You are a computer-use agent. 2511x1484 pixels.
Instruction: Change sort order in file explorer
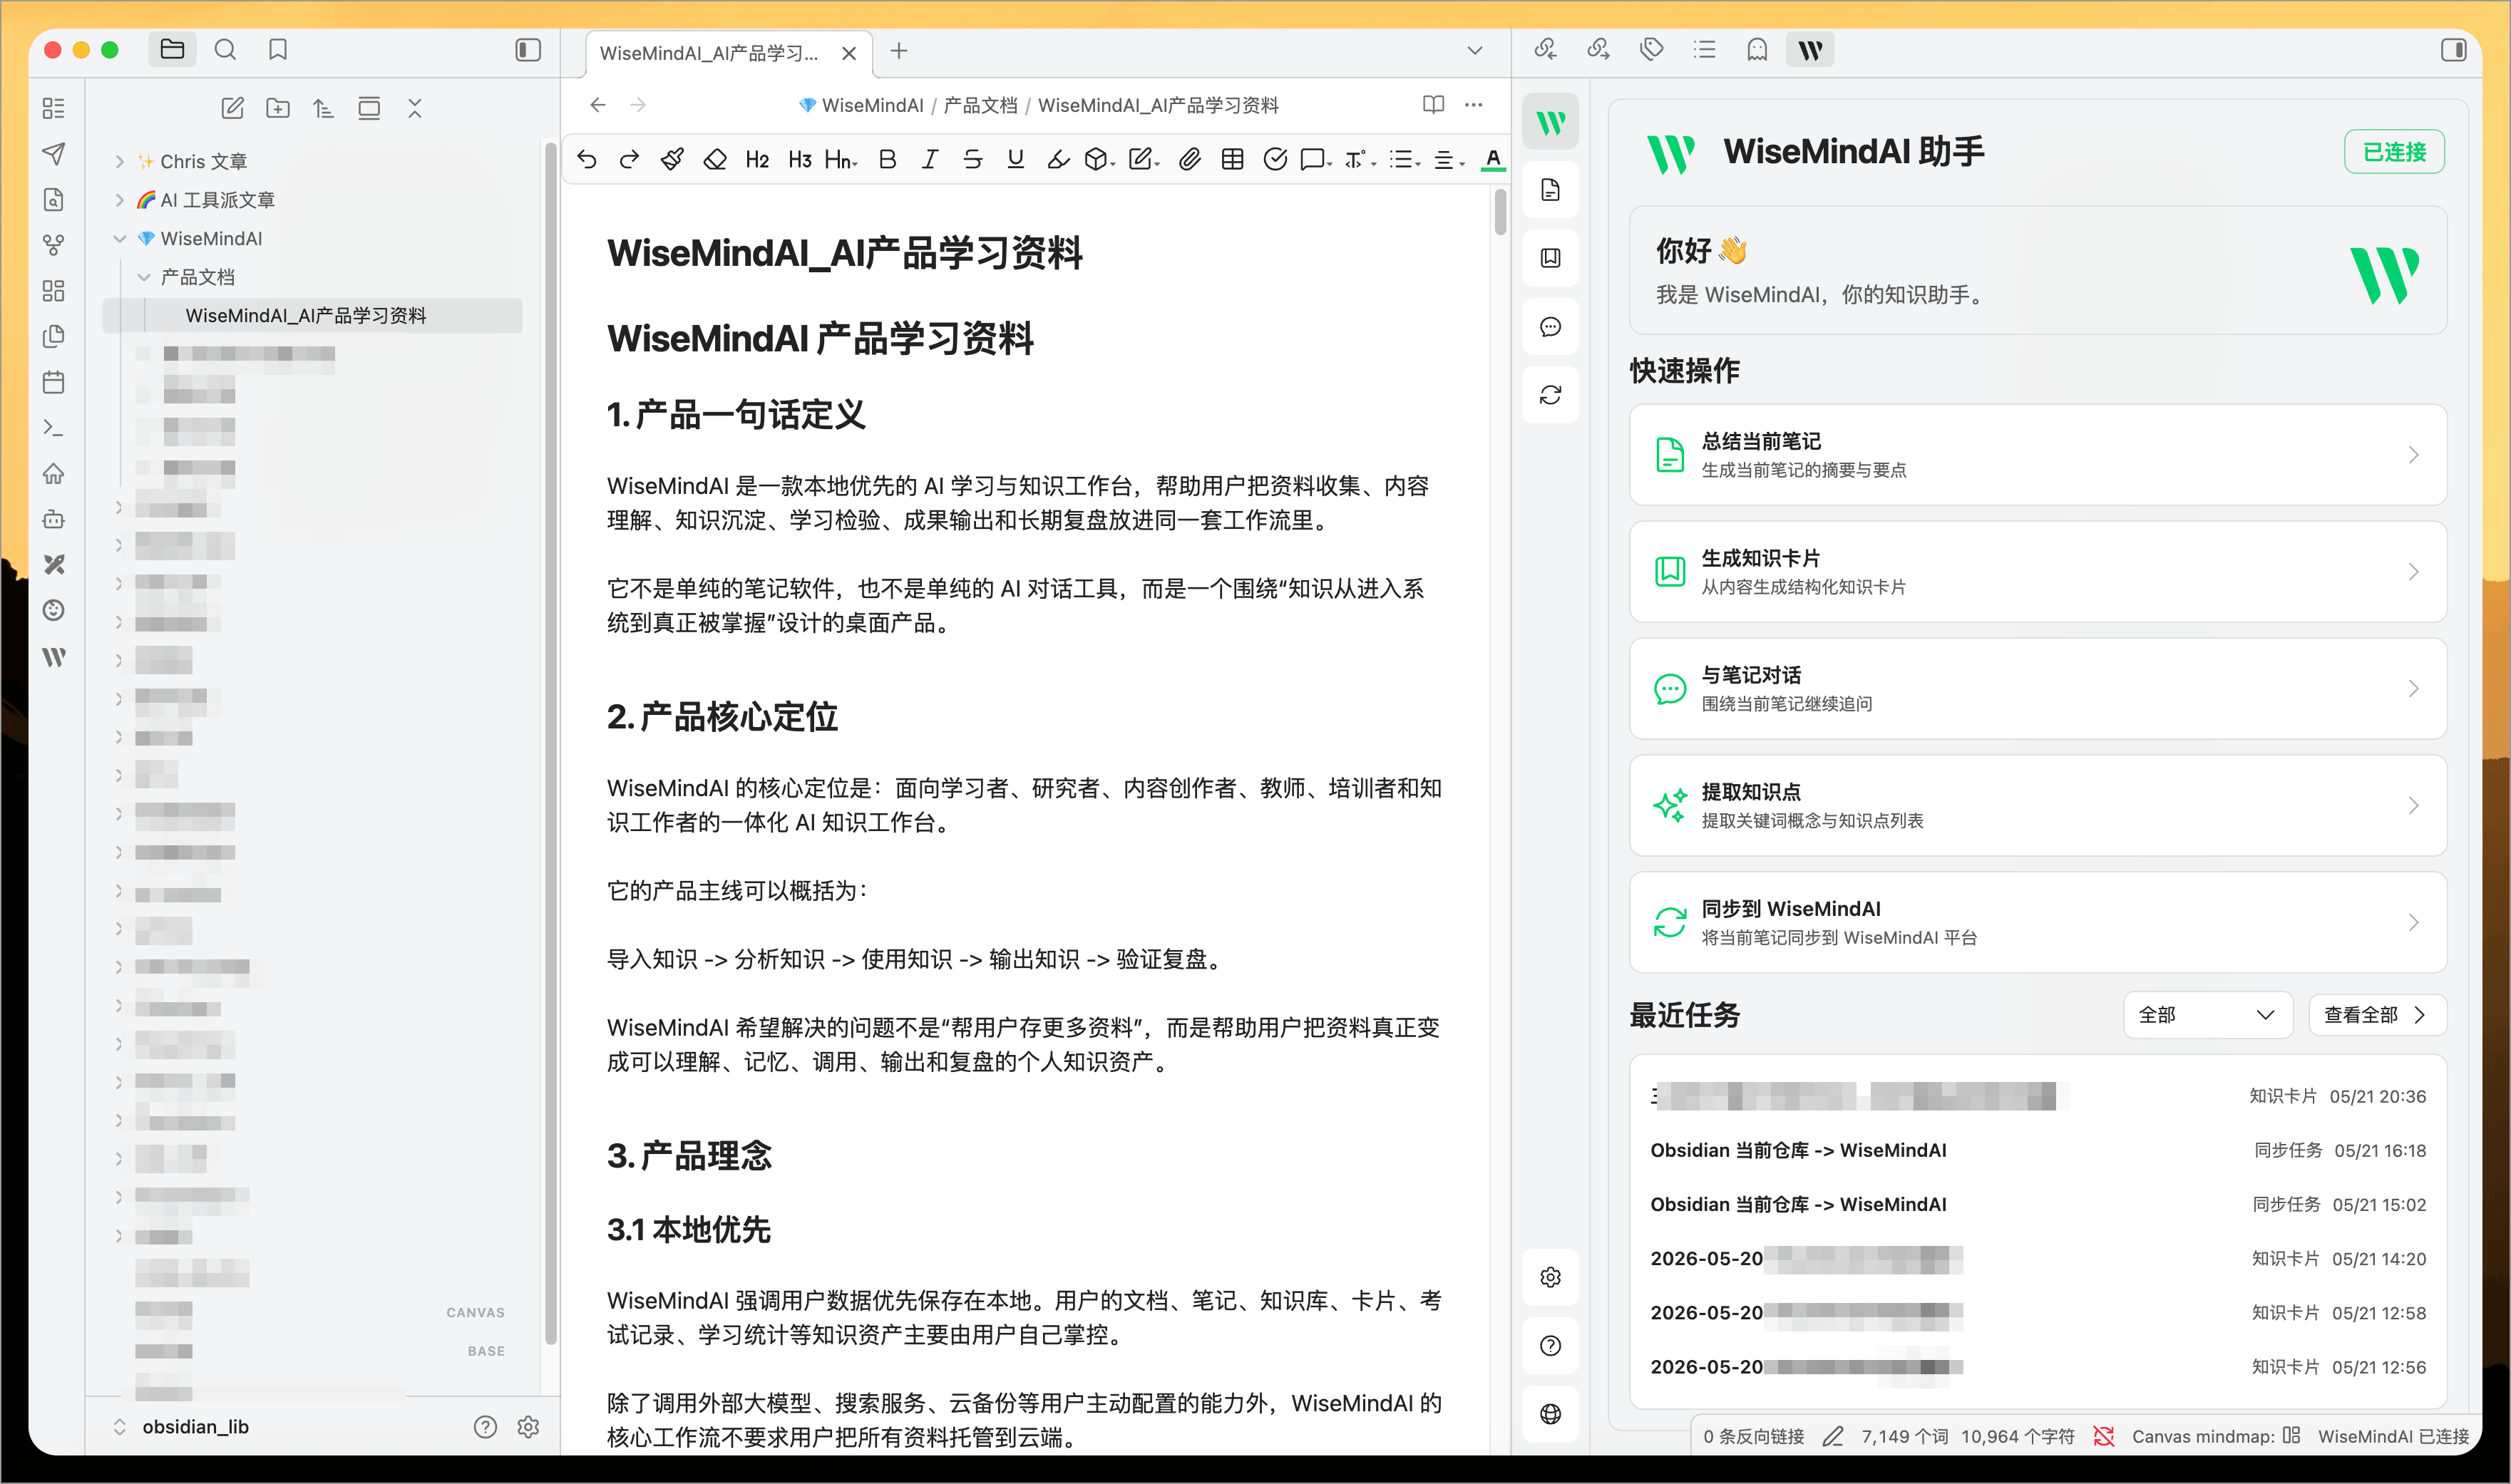(323, 108)
